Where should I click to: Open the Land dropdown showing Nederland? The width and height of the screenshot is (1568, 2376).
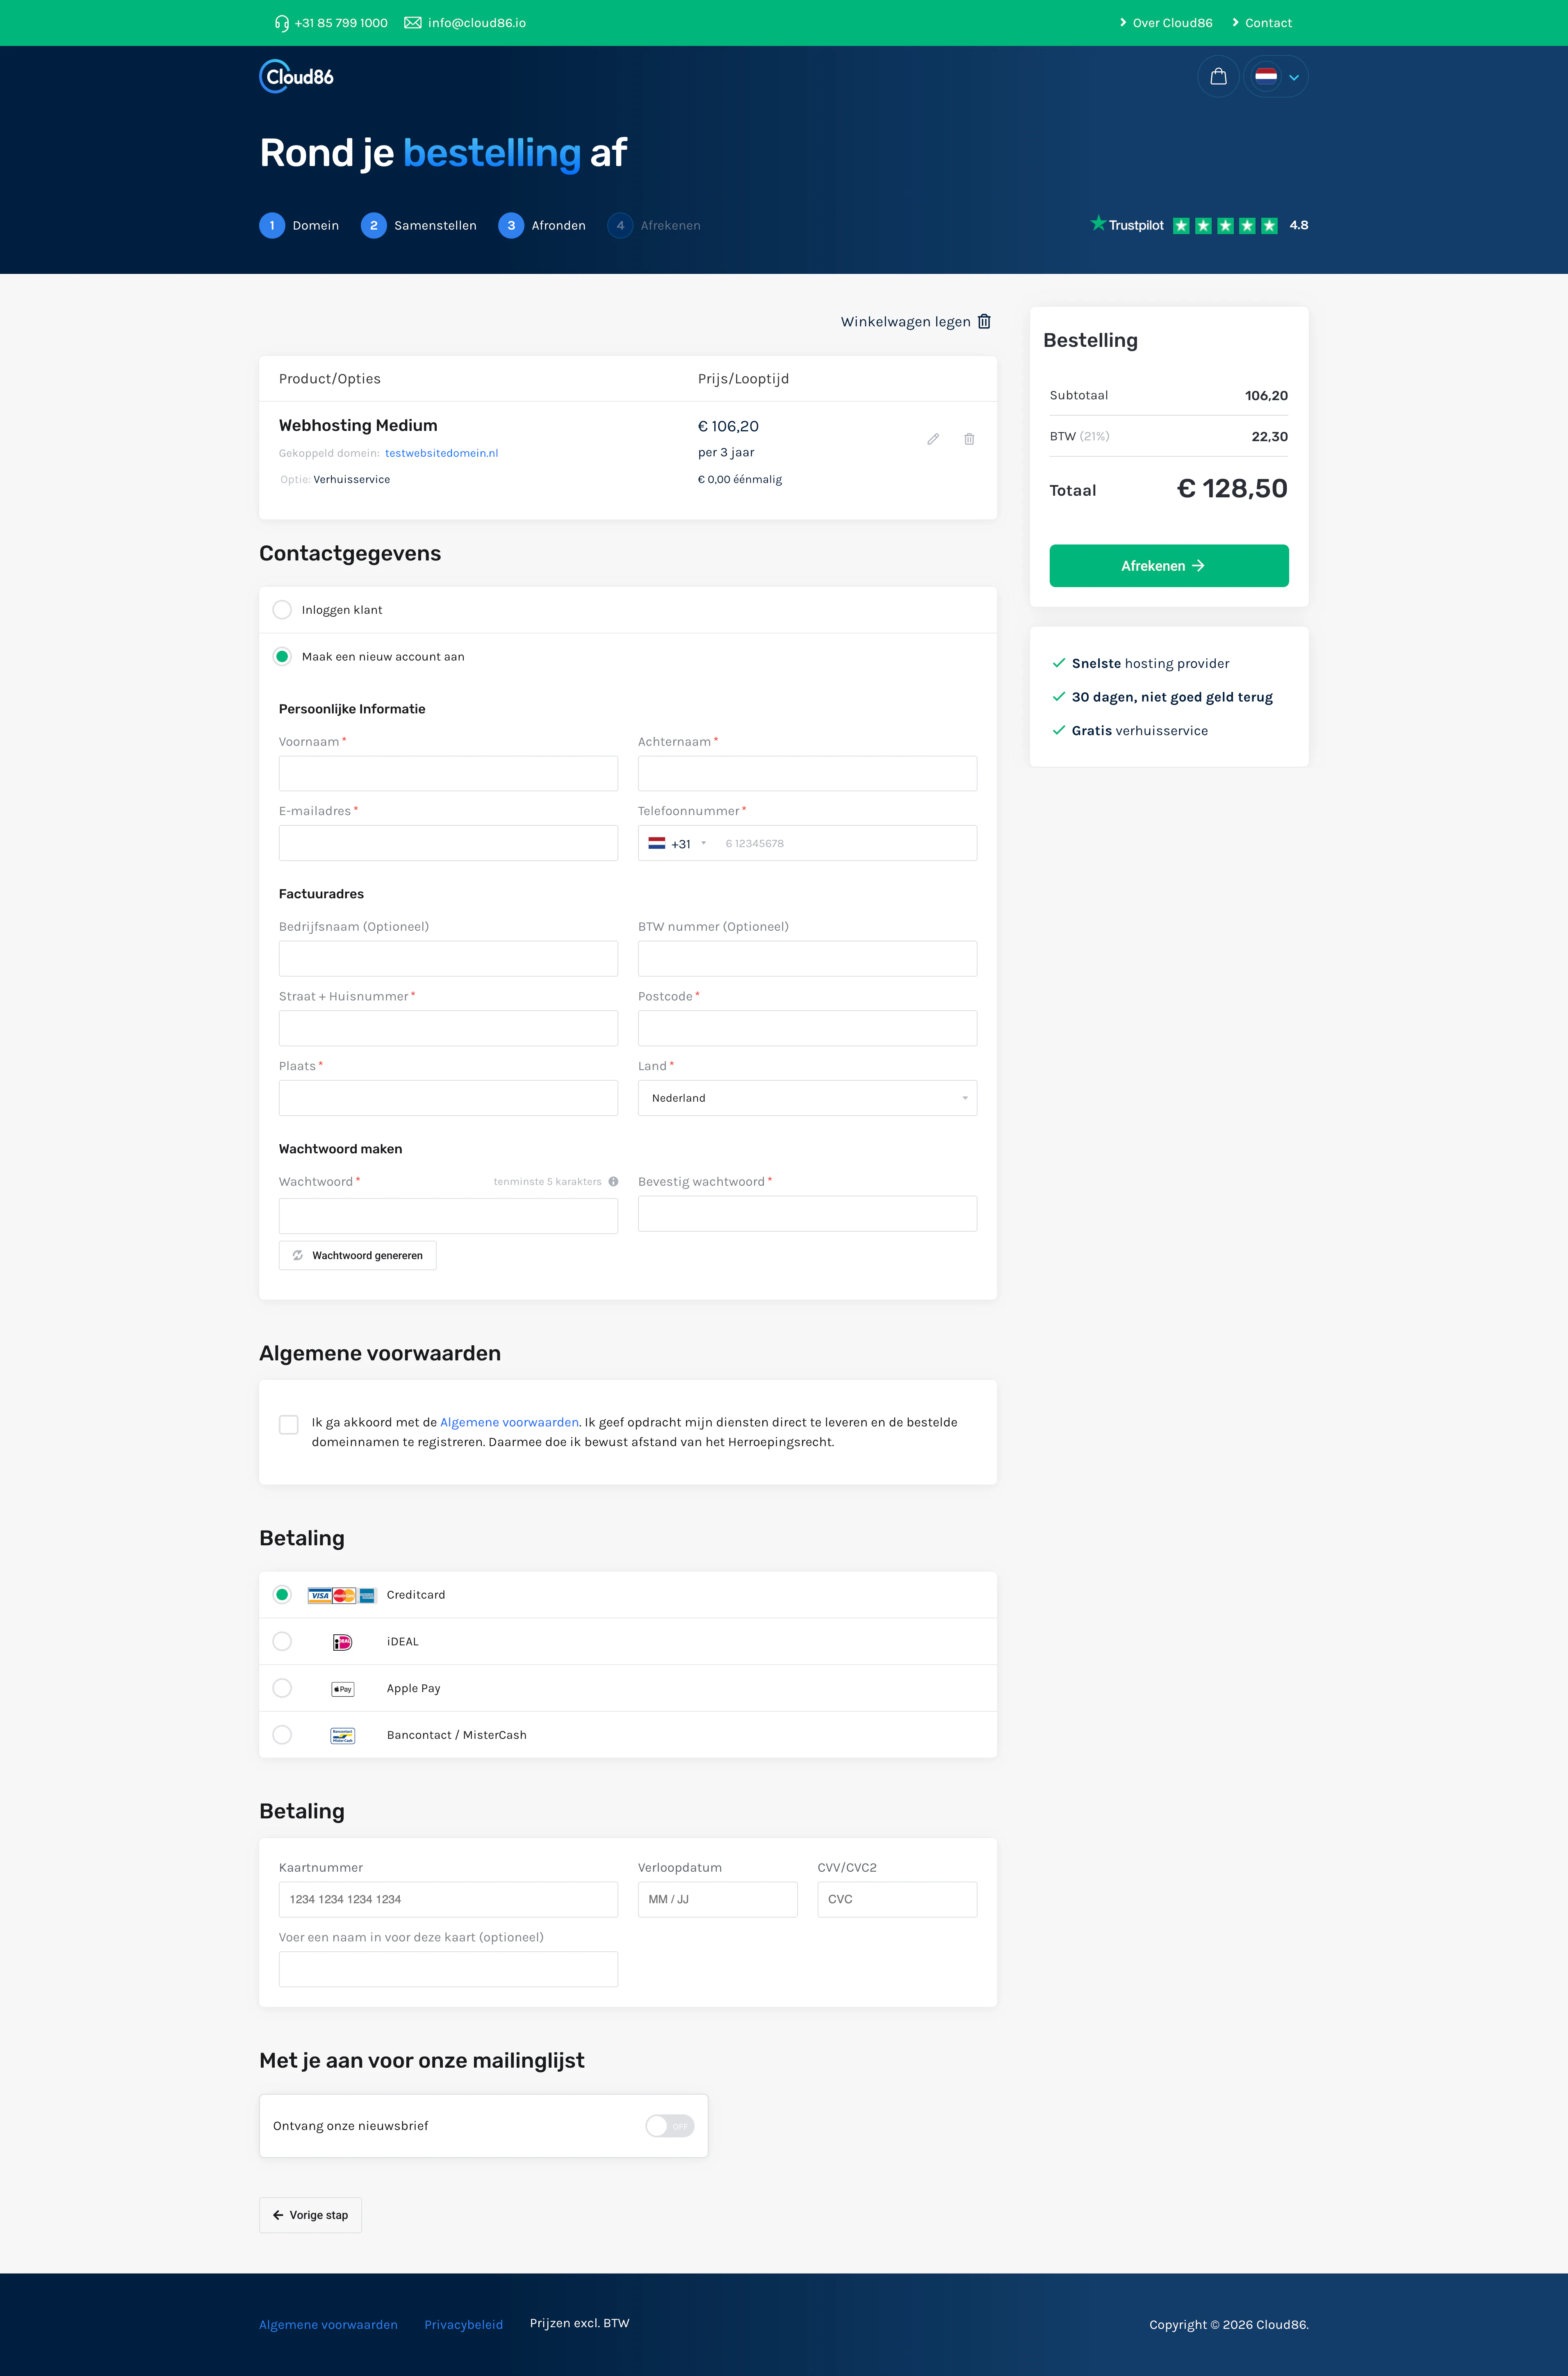coord(807,1098)
